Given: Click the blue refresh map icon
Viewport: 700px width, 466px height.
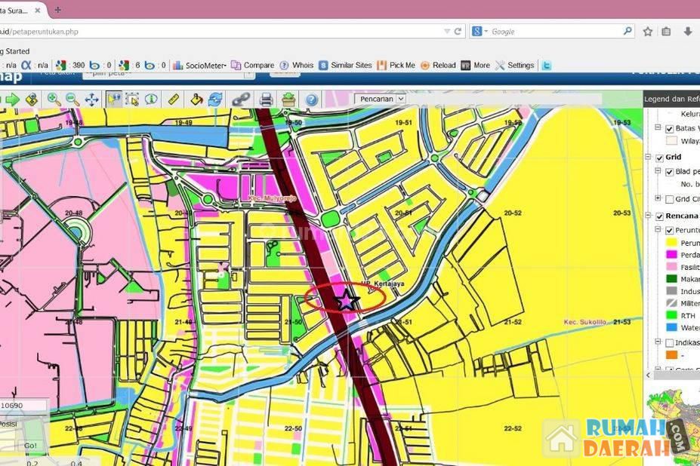Looking at the screenshot, I should click(215, 100).
